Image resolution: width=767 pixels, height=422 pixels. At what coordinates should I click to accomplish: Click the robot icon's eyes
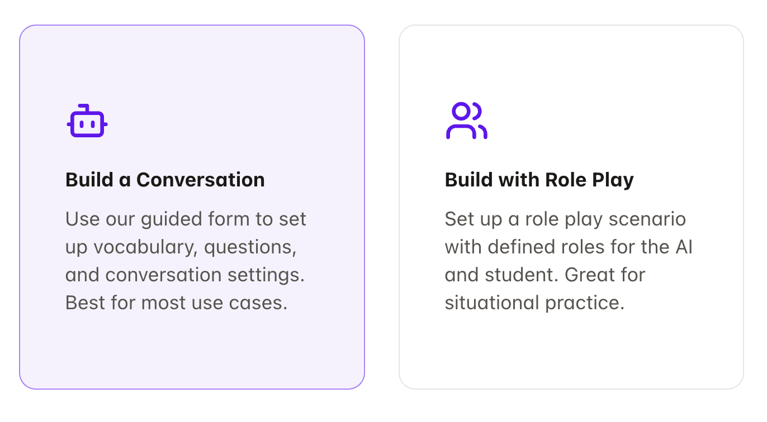[87, 125]
